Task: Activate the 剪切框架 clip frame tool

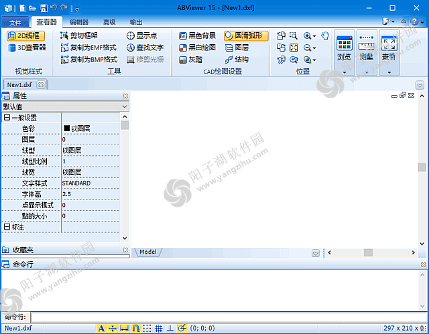Action: pos(79,35)
